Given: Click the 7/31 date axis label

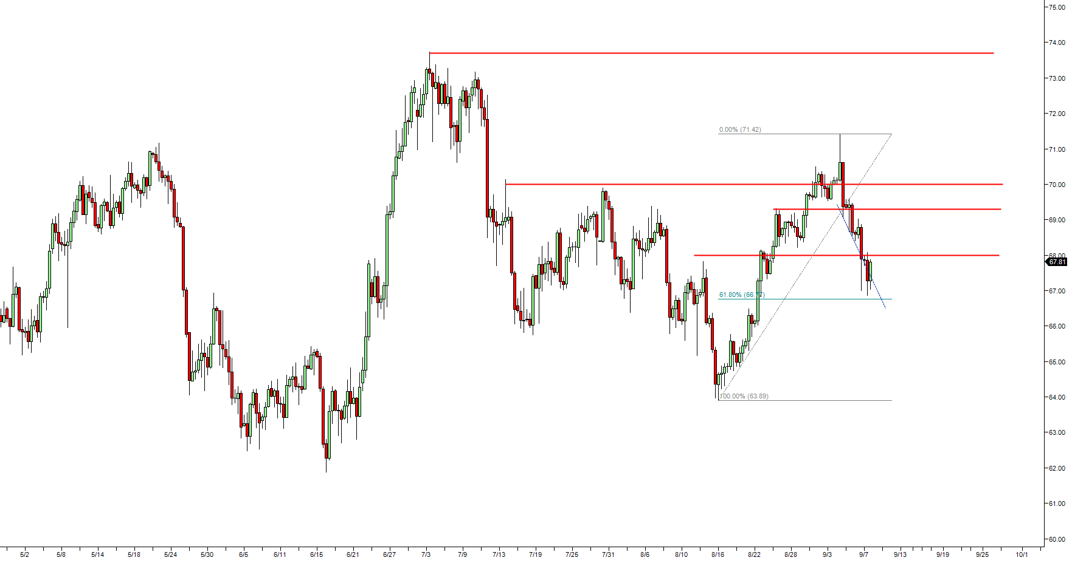Looking at the screenshot, I should [608, 554].
